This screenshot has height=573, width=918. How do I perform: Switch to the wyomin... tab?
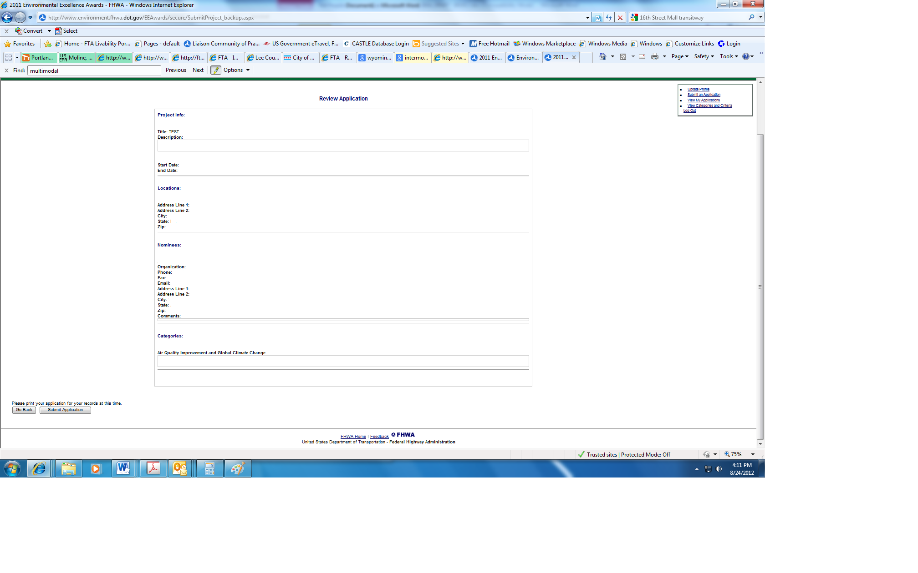coord(375,57)
